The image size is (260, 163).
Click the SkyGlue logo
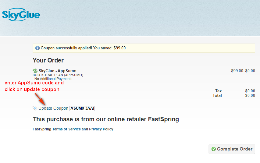point(21,15)
